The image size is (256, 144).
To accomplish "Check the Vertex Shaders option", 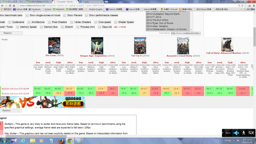I will pyautogui.click(x=71, y=22).
